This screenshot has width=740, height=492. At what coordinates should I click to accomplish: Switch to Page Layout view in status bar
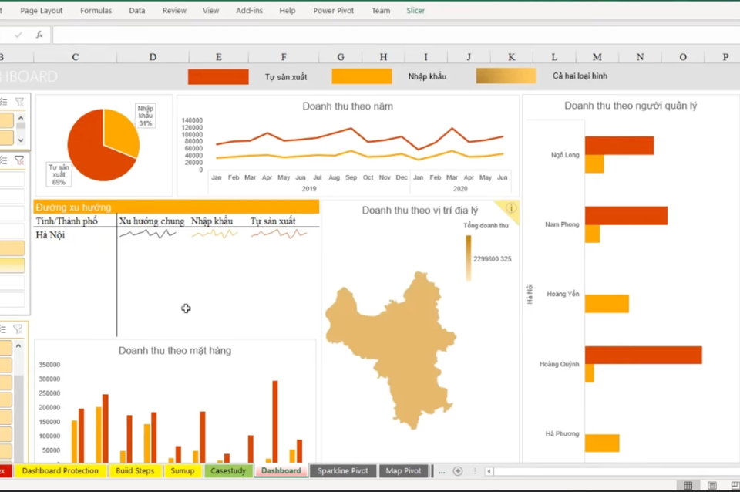pyautogui.click(x=711, y=485)
